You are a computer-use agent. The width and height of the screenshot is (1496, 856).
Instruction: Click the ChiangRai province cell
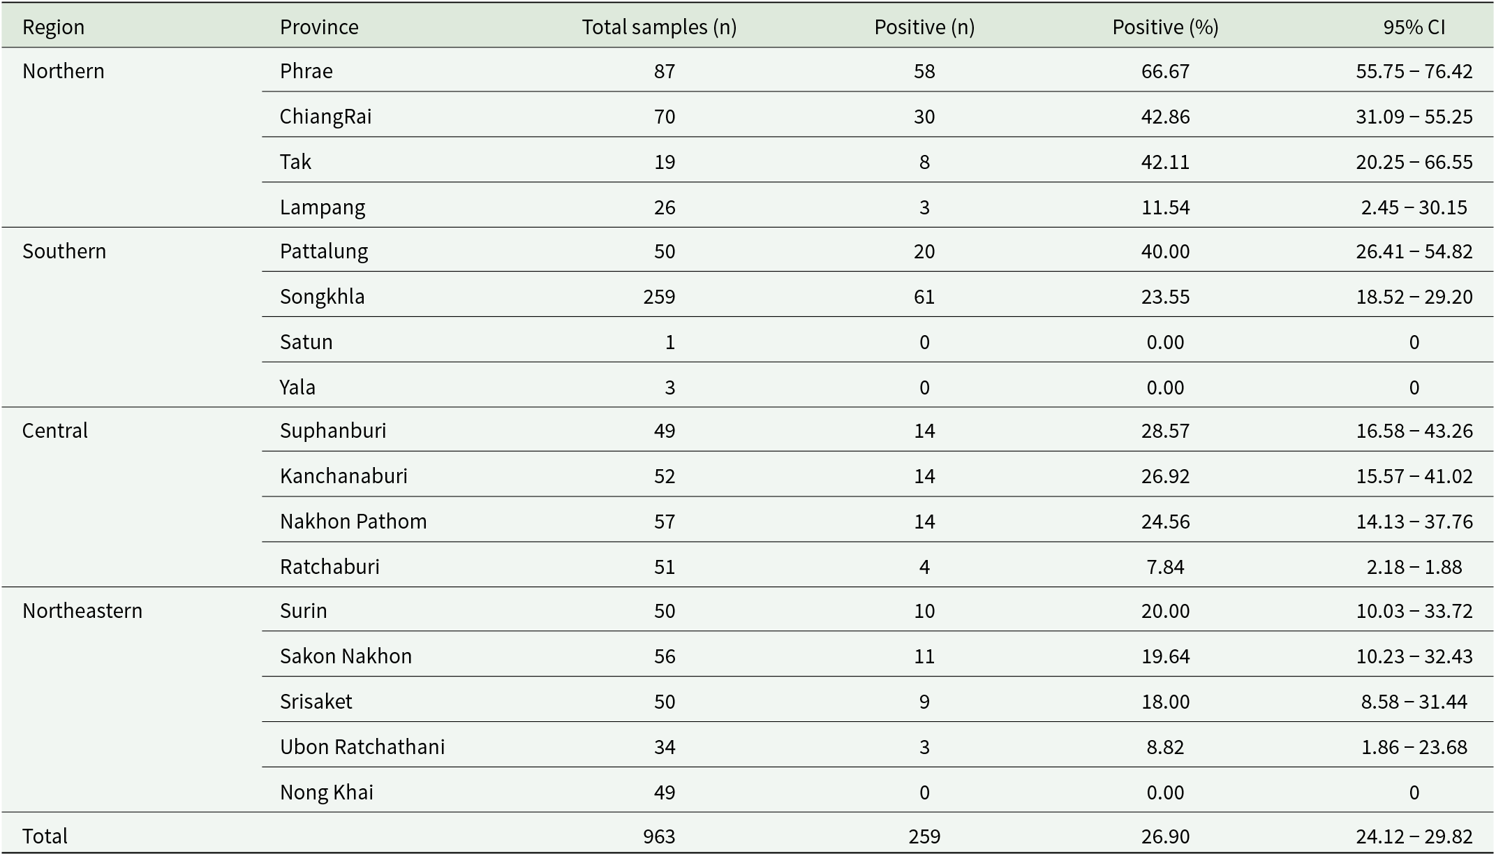click(x=325, y=117)
